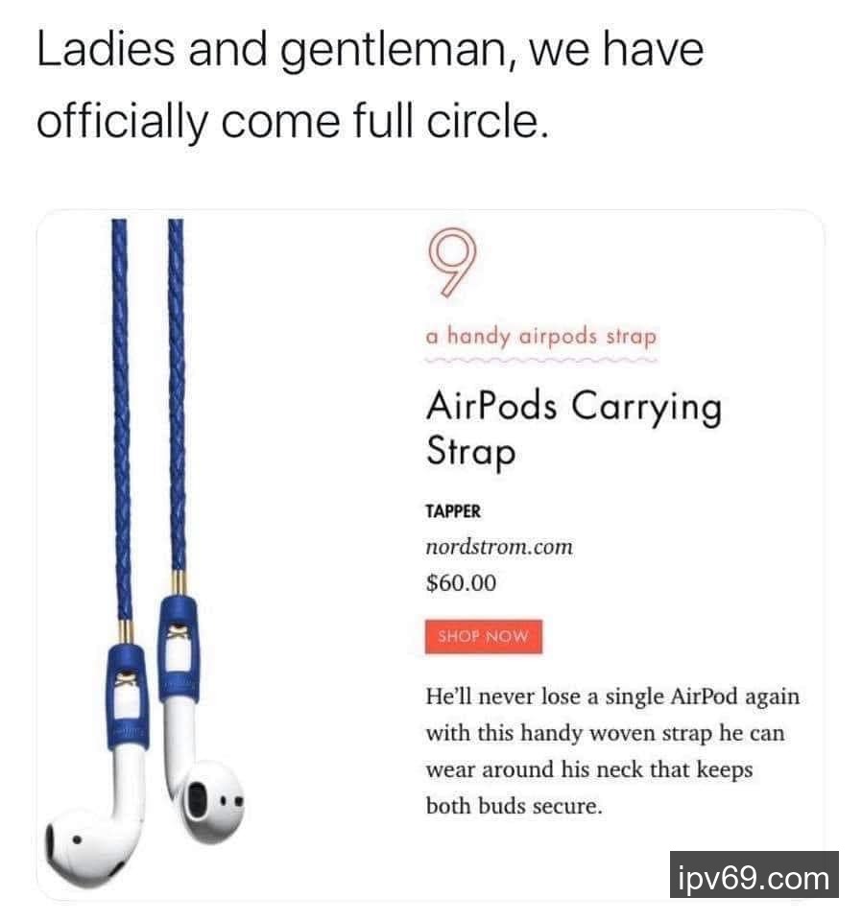
Task: Click the red SHOP NOW button
Action: [x=483, y=636]
